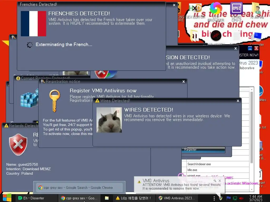Click the 'FRENCHIES DETECTED!' heading
Viewport: 270px width, 202px height.
click(79, 13)
